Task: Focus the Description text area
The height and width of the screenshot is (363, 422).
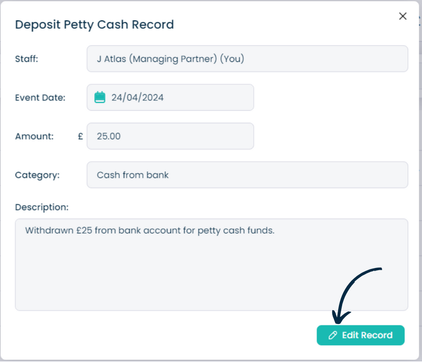Action: pyautogui.click(x=211, y=265)
